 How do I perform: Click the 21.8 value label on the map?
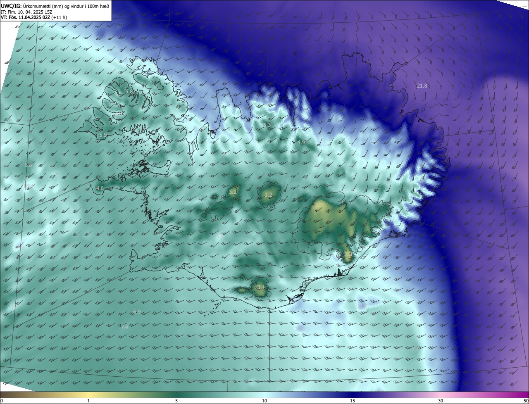[x=422, y=86]
